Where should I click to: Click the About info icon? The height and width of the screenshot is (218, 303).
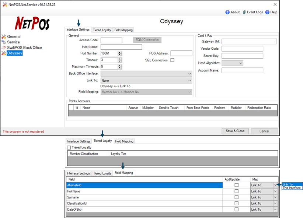point(227,12)
